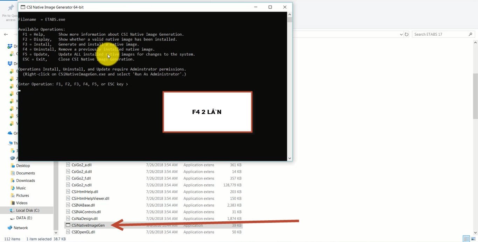This screenshot has height=242, width=478.
Task: Select the Videos folder in sidebar
Action: click(22, 203)
